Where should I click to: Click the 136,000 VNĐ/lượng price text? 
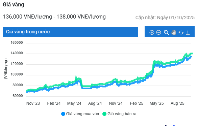(x=27, y=17)
